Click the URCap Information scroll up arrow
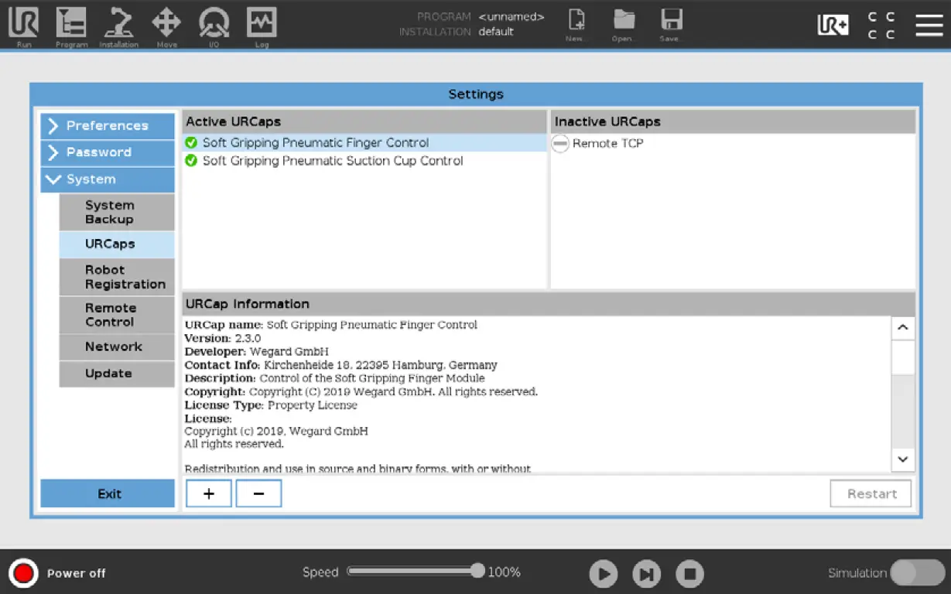Viewport: 951px width, 594px height. coord(903,328)
